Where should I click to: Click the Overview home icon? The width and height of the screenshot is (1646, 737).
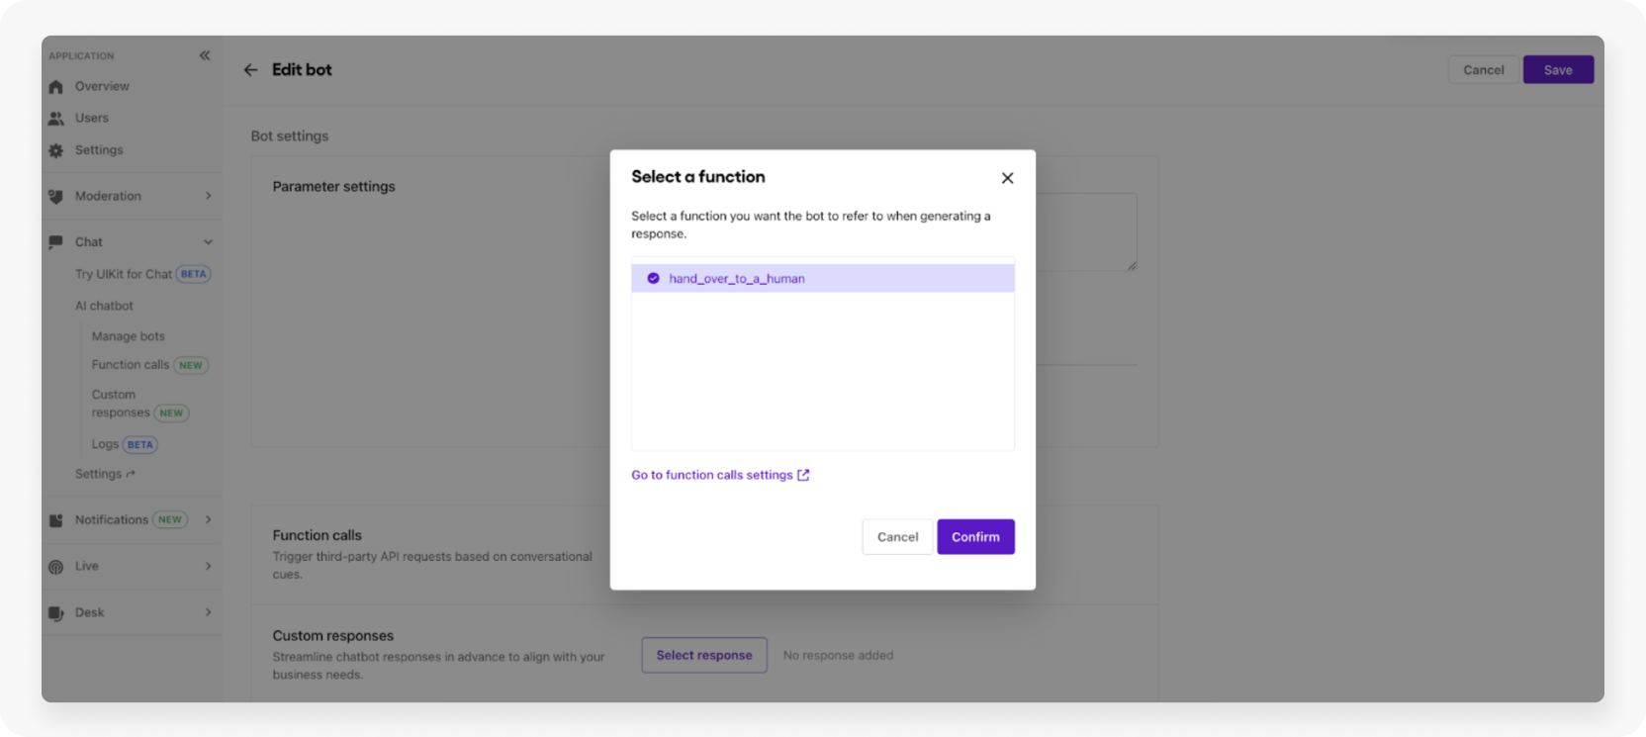(x=56, y=86)
